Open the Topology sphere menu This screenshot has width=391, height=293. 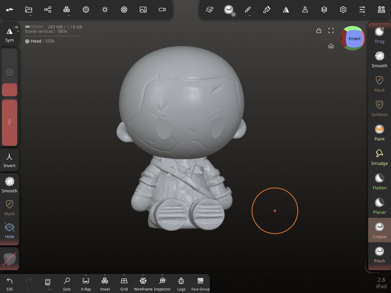click(86, 10)
